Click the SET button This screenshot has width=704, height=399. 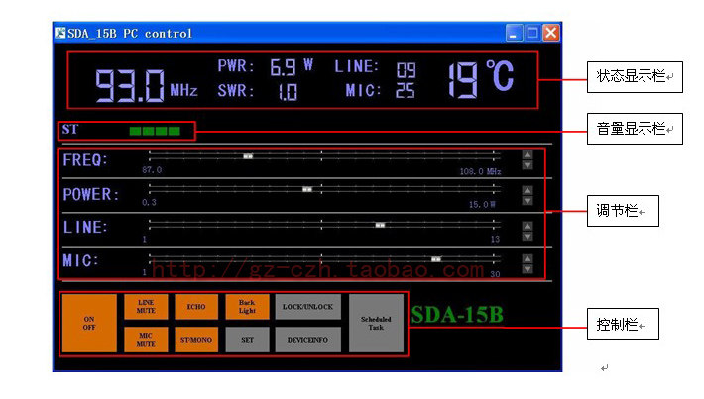pos(247,340)
